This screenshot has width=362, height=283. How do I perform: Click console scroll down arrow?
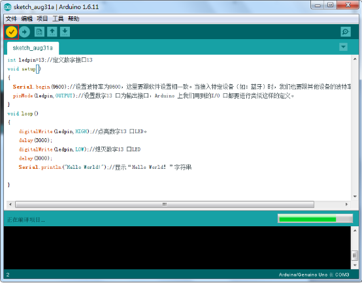[x=355, y=265]
